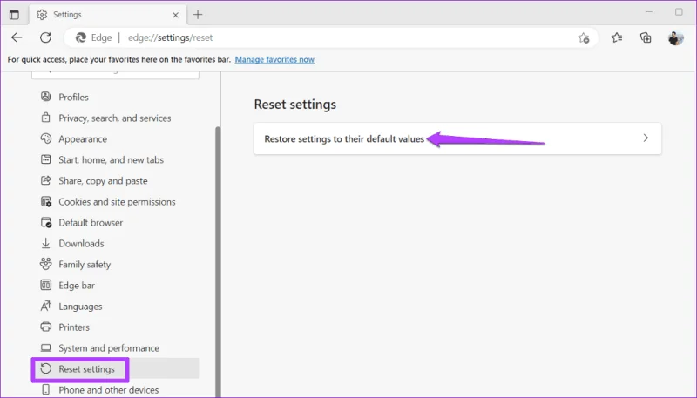Click the Appearance palette icon

(x=46, y=138)
